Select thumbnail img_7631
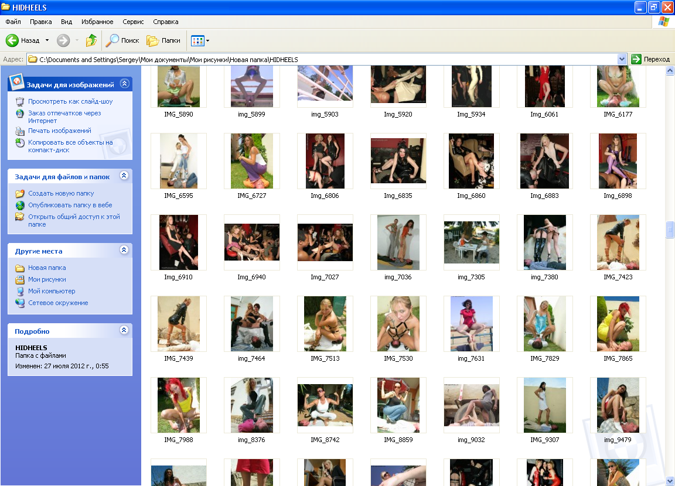 tap(471, 323)
